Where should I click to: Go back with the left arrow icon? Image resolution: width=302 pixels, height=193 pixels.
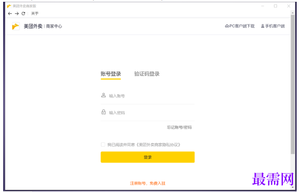coord(10,13)
